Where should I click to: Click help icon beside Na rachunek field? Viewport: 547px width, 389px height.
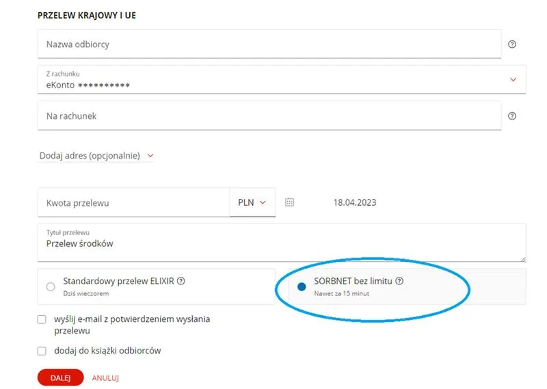pyautogui.click(x=511, y=116)
